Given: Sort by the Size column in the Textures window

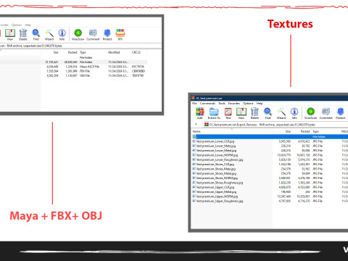Looking at the screenshot, I should 288,131.
